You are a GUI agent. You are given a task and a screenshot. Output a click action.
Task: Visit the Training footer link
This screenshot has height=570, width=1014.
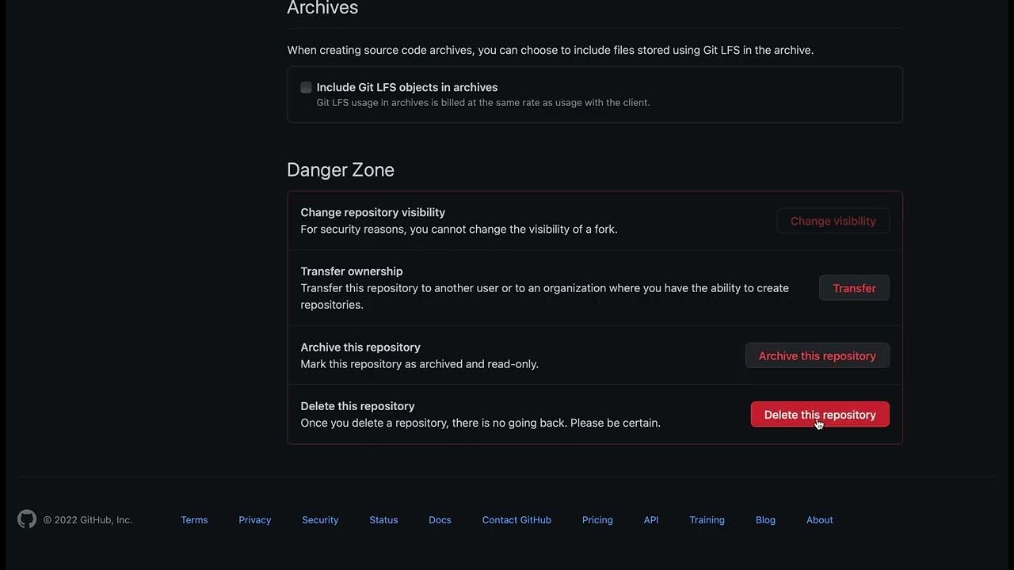[x=707, y=520]
